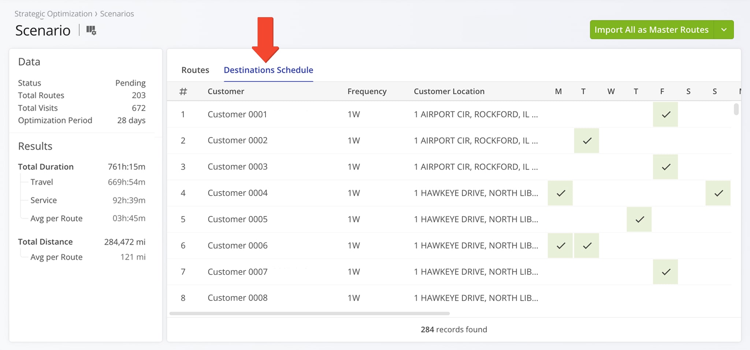Click the 284 records found text
The image size is (750, 350).
[x=454, y=330]
